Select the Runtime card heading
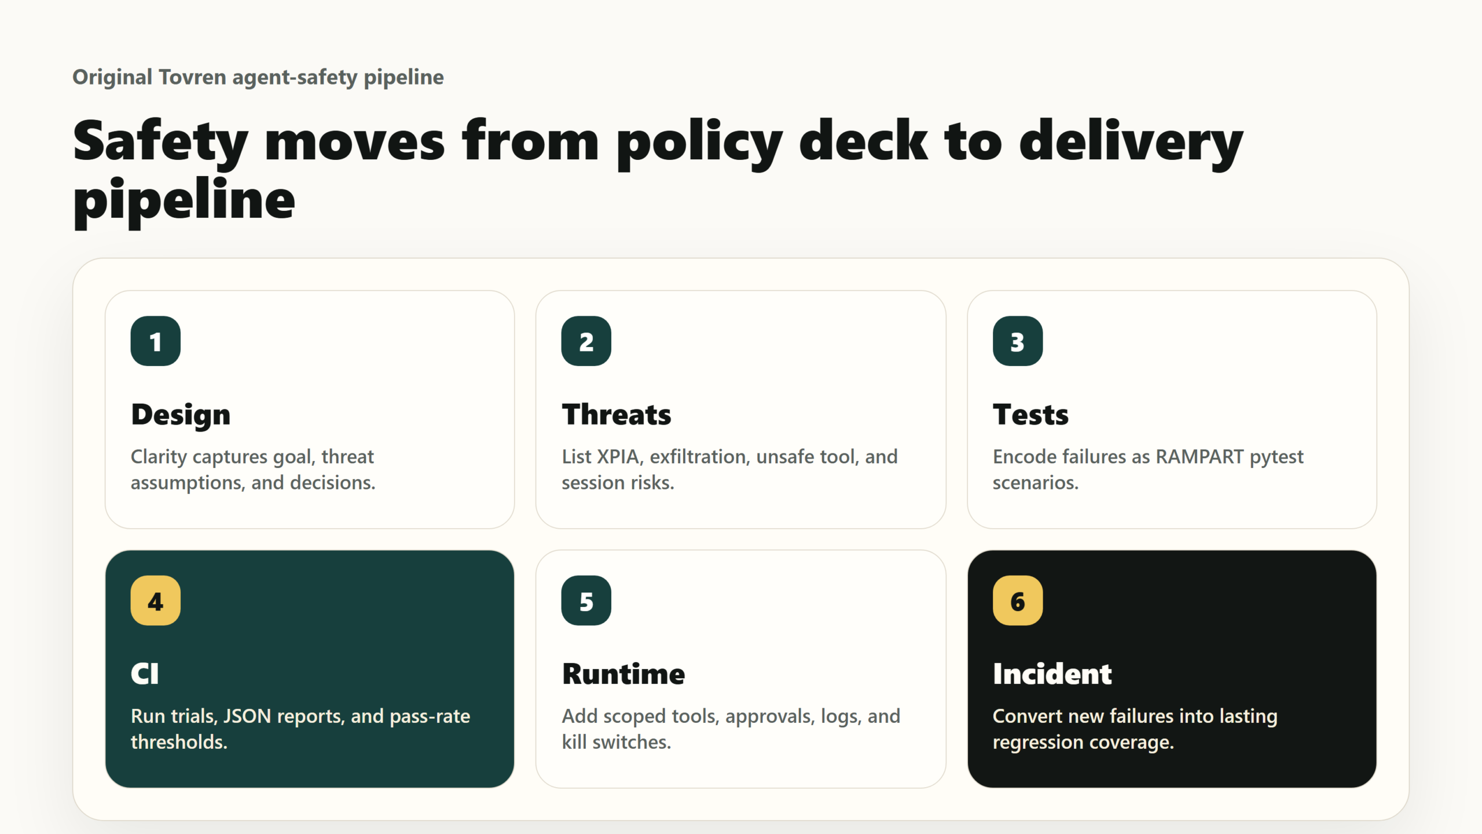This screenshot has width=1482, height=834. coord(623,674)
